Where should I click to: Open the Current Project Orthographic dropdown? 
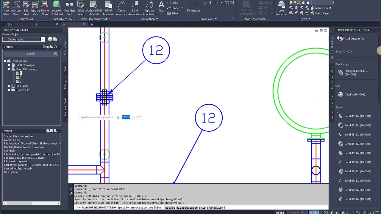coord(24,39)
